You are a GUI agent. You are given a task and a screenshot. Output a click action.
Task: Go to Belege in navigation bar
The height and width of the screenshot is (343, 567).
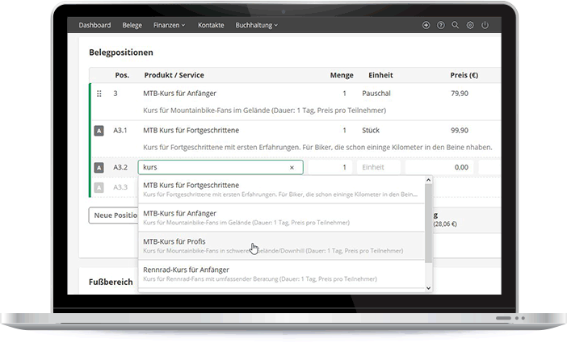(x=132, y=26)
